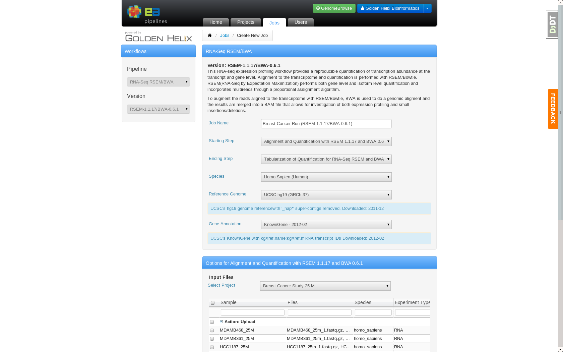The image size is (563, 352).
Task: Switch to the Projects tab
Action: click(246, 22)
